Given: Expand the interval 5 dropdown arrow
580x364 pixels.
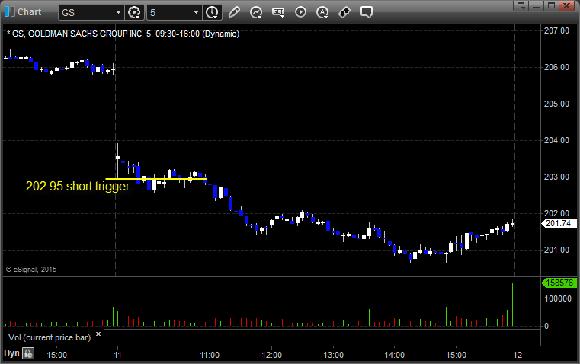Looking at the screenshot, I should click(x=196, y=12).
